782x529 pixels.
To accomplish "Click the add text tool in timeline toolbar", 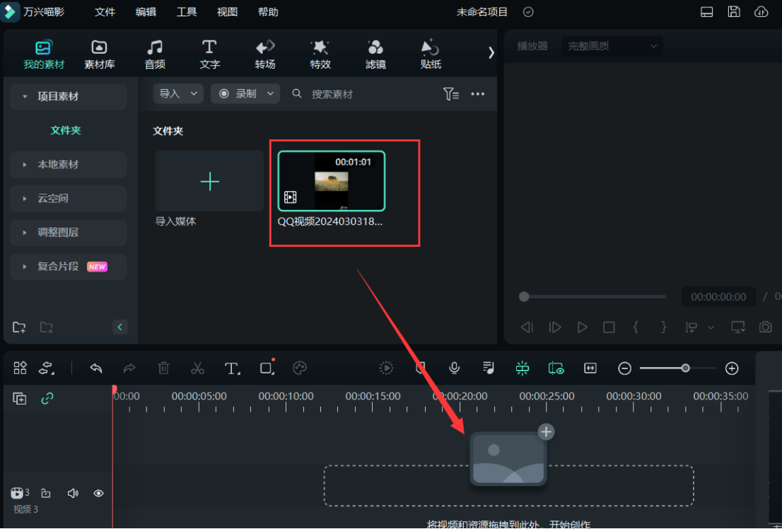I will [x=232, y=368].
